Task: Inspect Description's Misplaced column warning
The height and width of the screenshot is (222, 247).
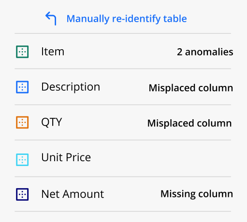Action: [191, 88]
